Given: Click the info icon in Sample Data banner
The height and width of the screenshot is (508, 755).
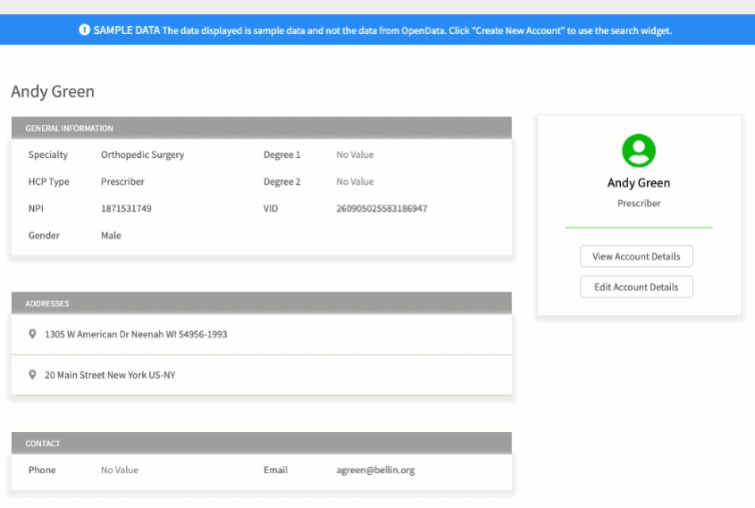Looking at the screenshot, I should tap(85, 30).
